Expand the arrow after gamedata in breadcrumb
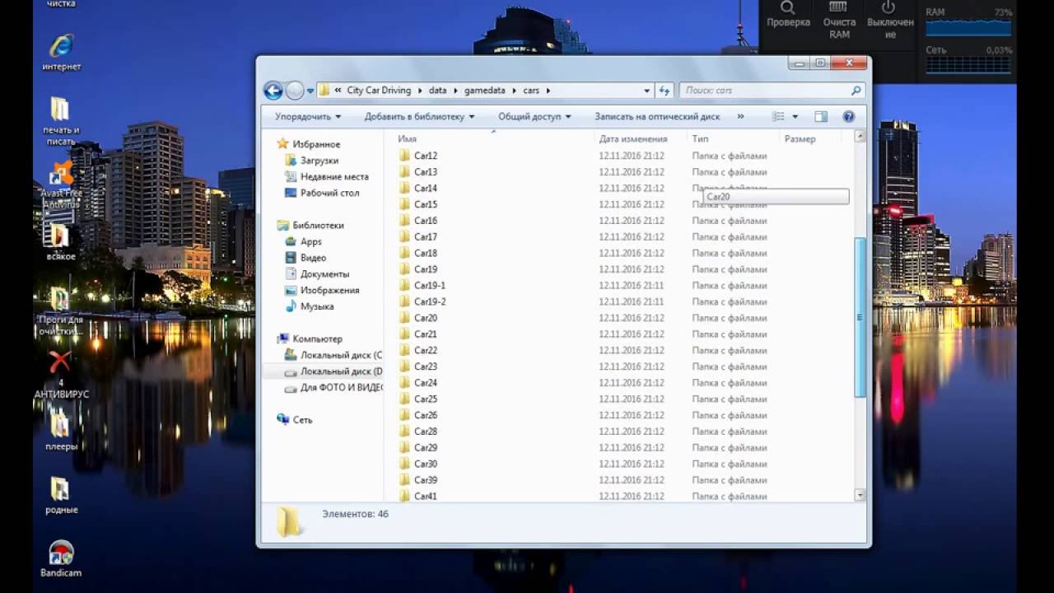This screenshot has width=1054, height=593. point(514,91)
